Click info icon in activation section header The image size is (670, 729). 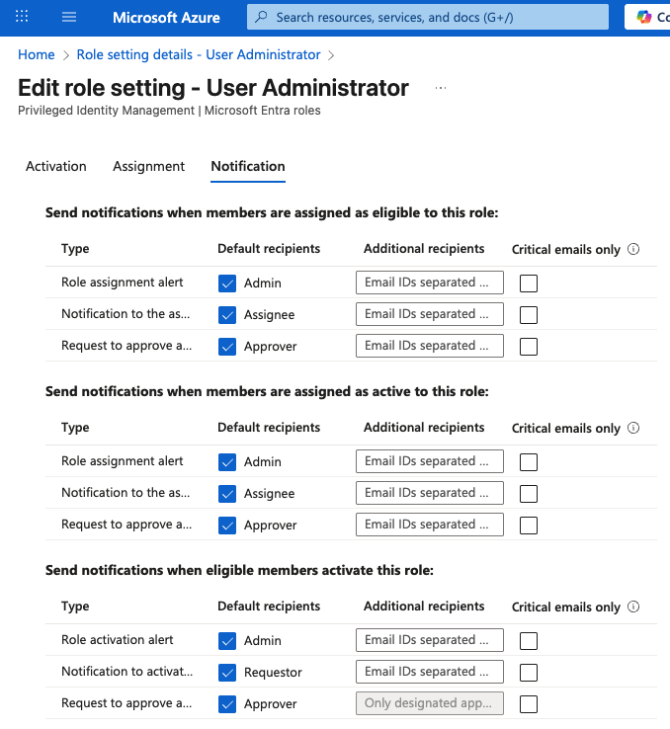click(x=633, y=607)
